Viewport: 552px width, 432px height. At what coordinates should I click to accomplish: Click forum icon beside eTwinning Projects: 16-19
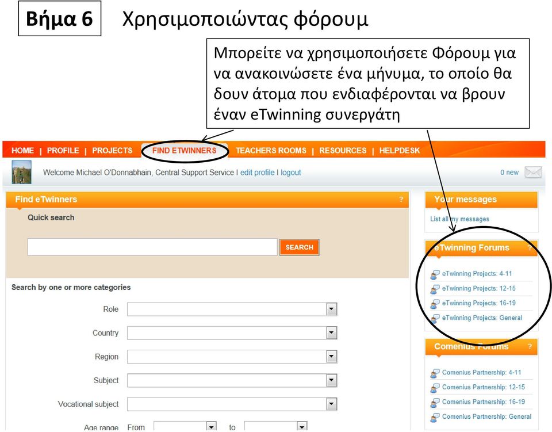(435, 304)
